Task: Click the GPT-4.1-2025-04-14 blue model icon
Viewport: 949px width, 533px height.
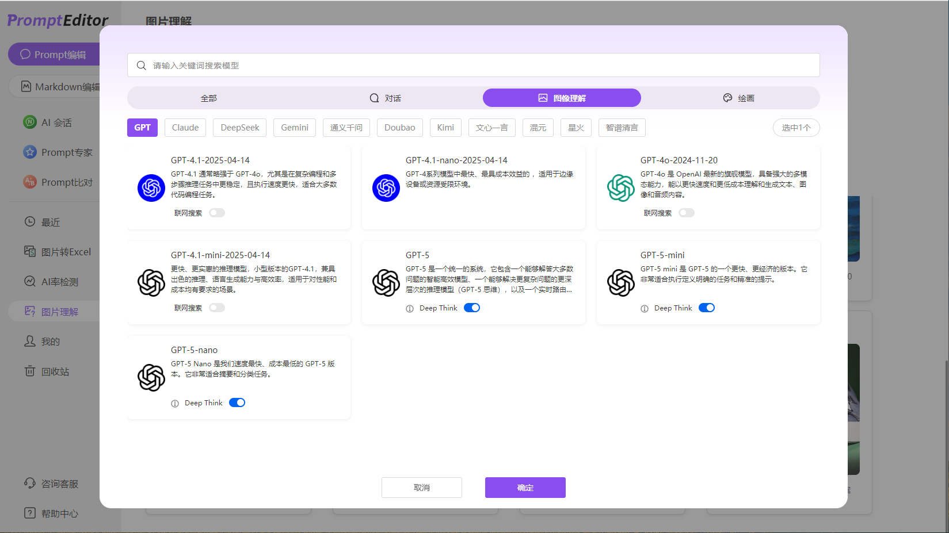Action: point(151,188)
